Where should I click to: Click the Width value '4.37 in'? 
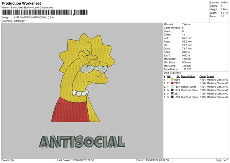pyautogui.click(x=225, y=13)
